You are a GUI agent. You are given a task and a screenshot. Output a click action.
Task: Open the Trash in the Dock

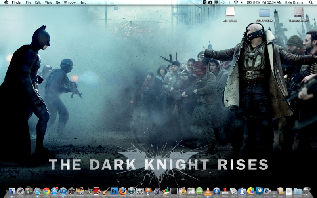point(306,191)
